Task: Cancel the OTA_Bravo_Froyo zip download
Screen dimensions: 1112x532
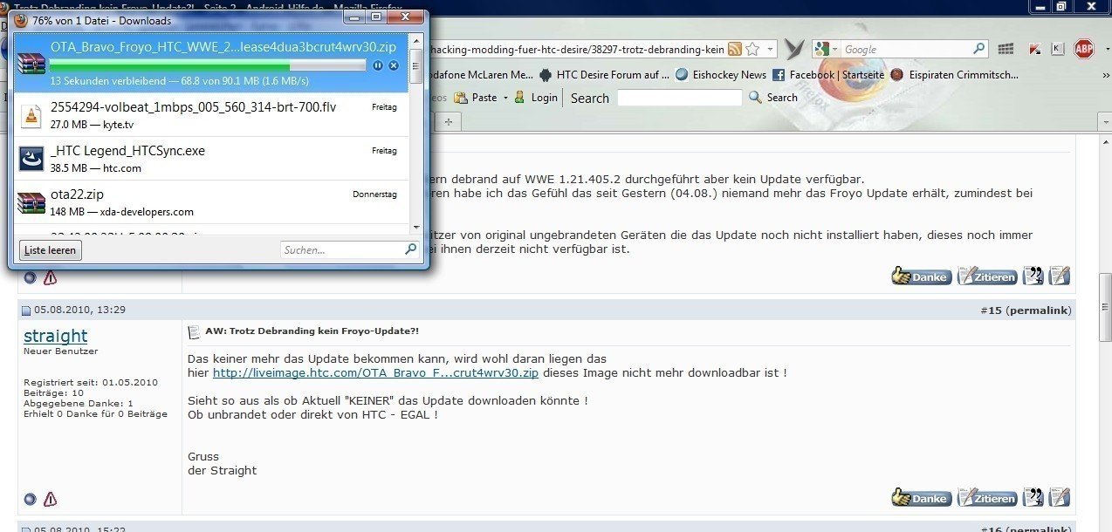Action: (394, 65)
